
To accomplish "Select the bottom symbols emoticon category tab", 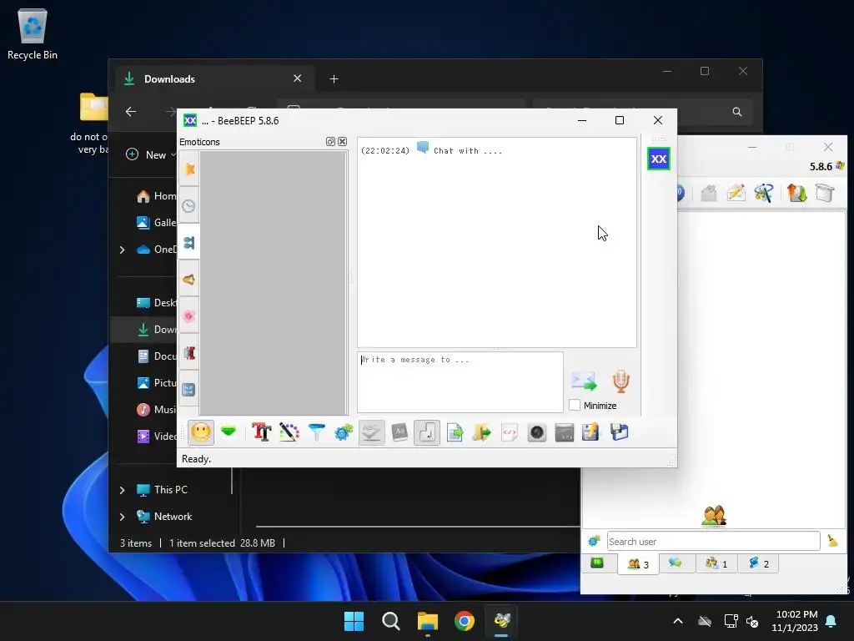I will tap(189, 390).
